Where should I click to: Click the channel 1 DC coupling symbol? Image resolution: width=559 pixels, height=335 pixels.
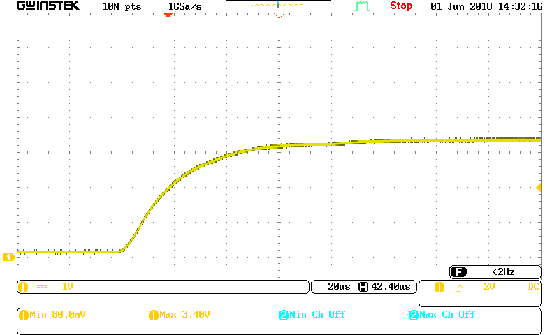pos(41,287)
